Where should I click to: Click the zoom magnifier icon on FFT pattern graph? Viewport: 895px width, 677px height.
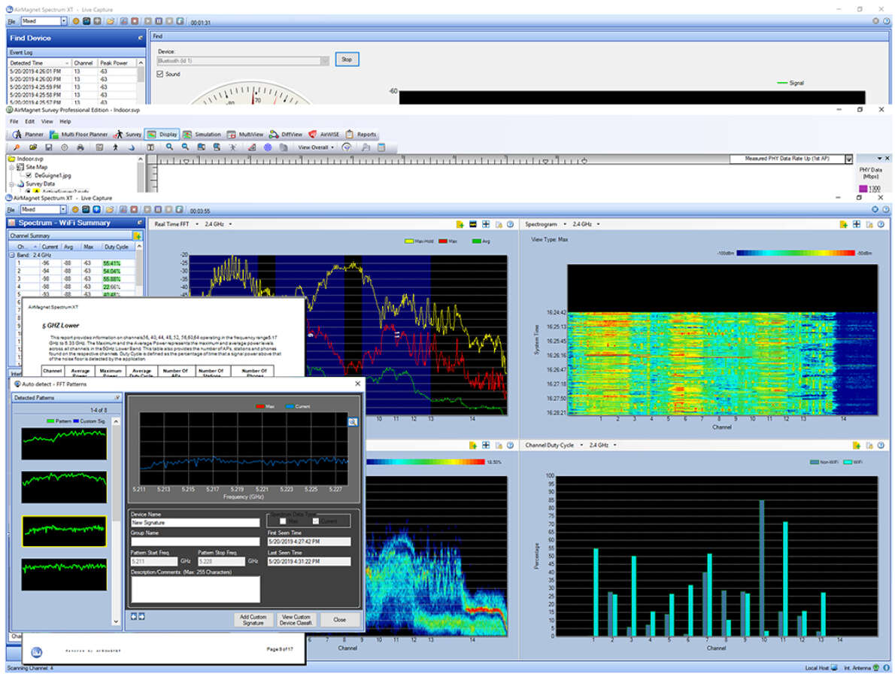[x=353, y=422]
